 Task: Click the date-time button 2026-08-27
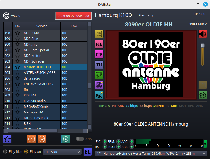point(73,16)
